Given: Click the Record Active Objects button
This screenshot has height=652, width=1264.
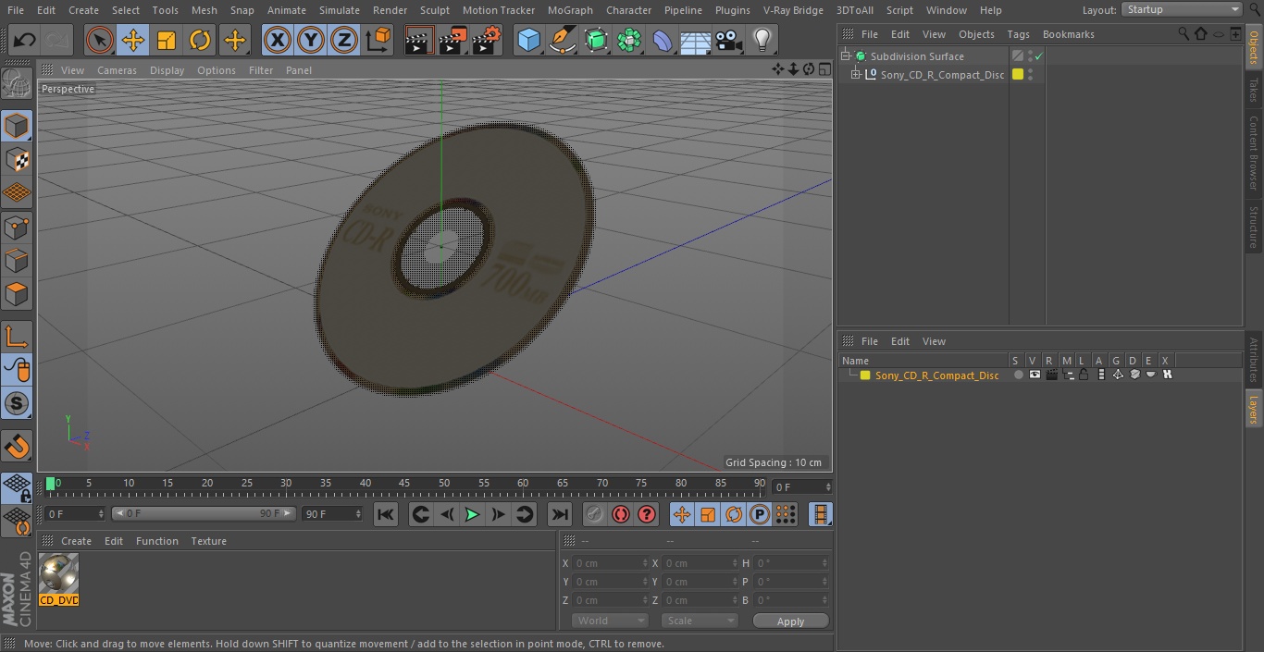Looking at the screenshot, I should [x=595, y=515].
